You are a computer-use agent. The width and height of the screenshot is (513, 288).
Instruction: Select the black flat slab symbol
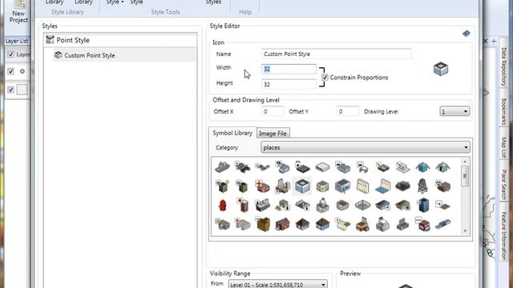(302, 167)
